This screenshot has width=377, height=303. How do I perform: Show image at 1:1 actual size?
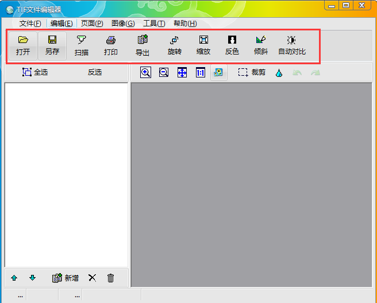point(200,72)
